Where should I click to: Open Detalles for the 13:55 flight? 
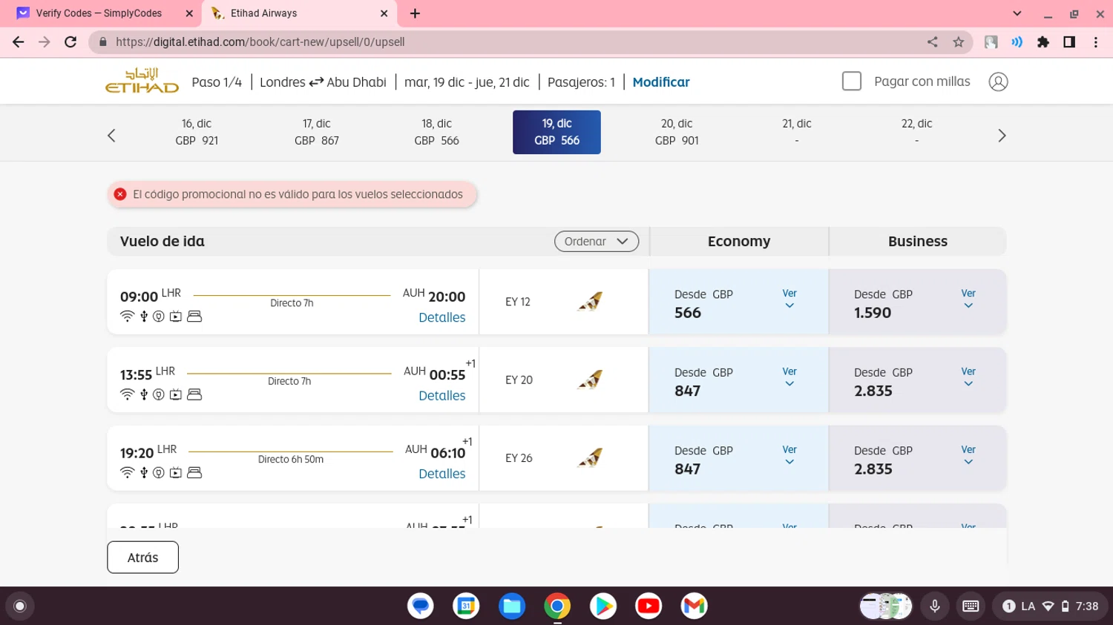click(442, 396)
